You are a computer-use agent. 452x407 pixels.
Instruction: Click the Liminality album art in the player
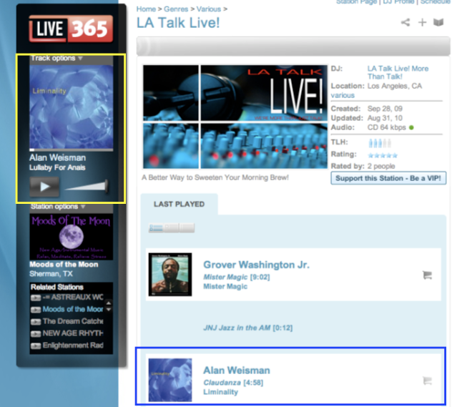point(71,107)
